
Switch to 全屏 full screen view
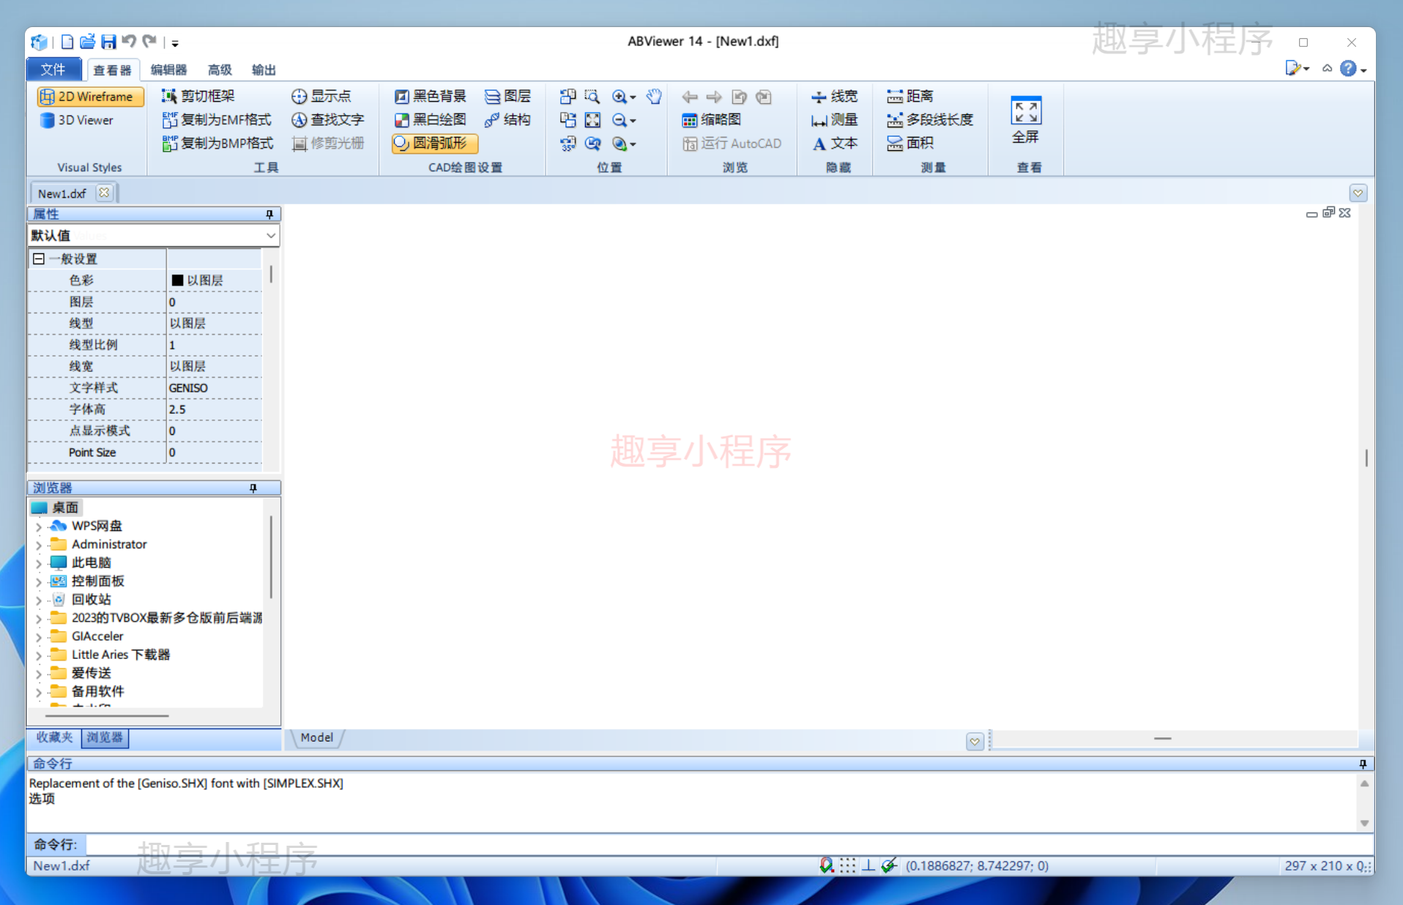(1025, 120)
